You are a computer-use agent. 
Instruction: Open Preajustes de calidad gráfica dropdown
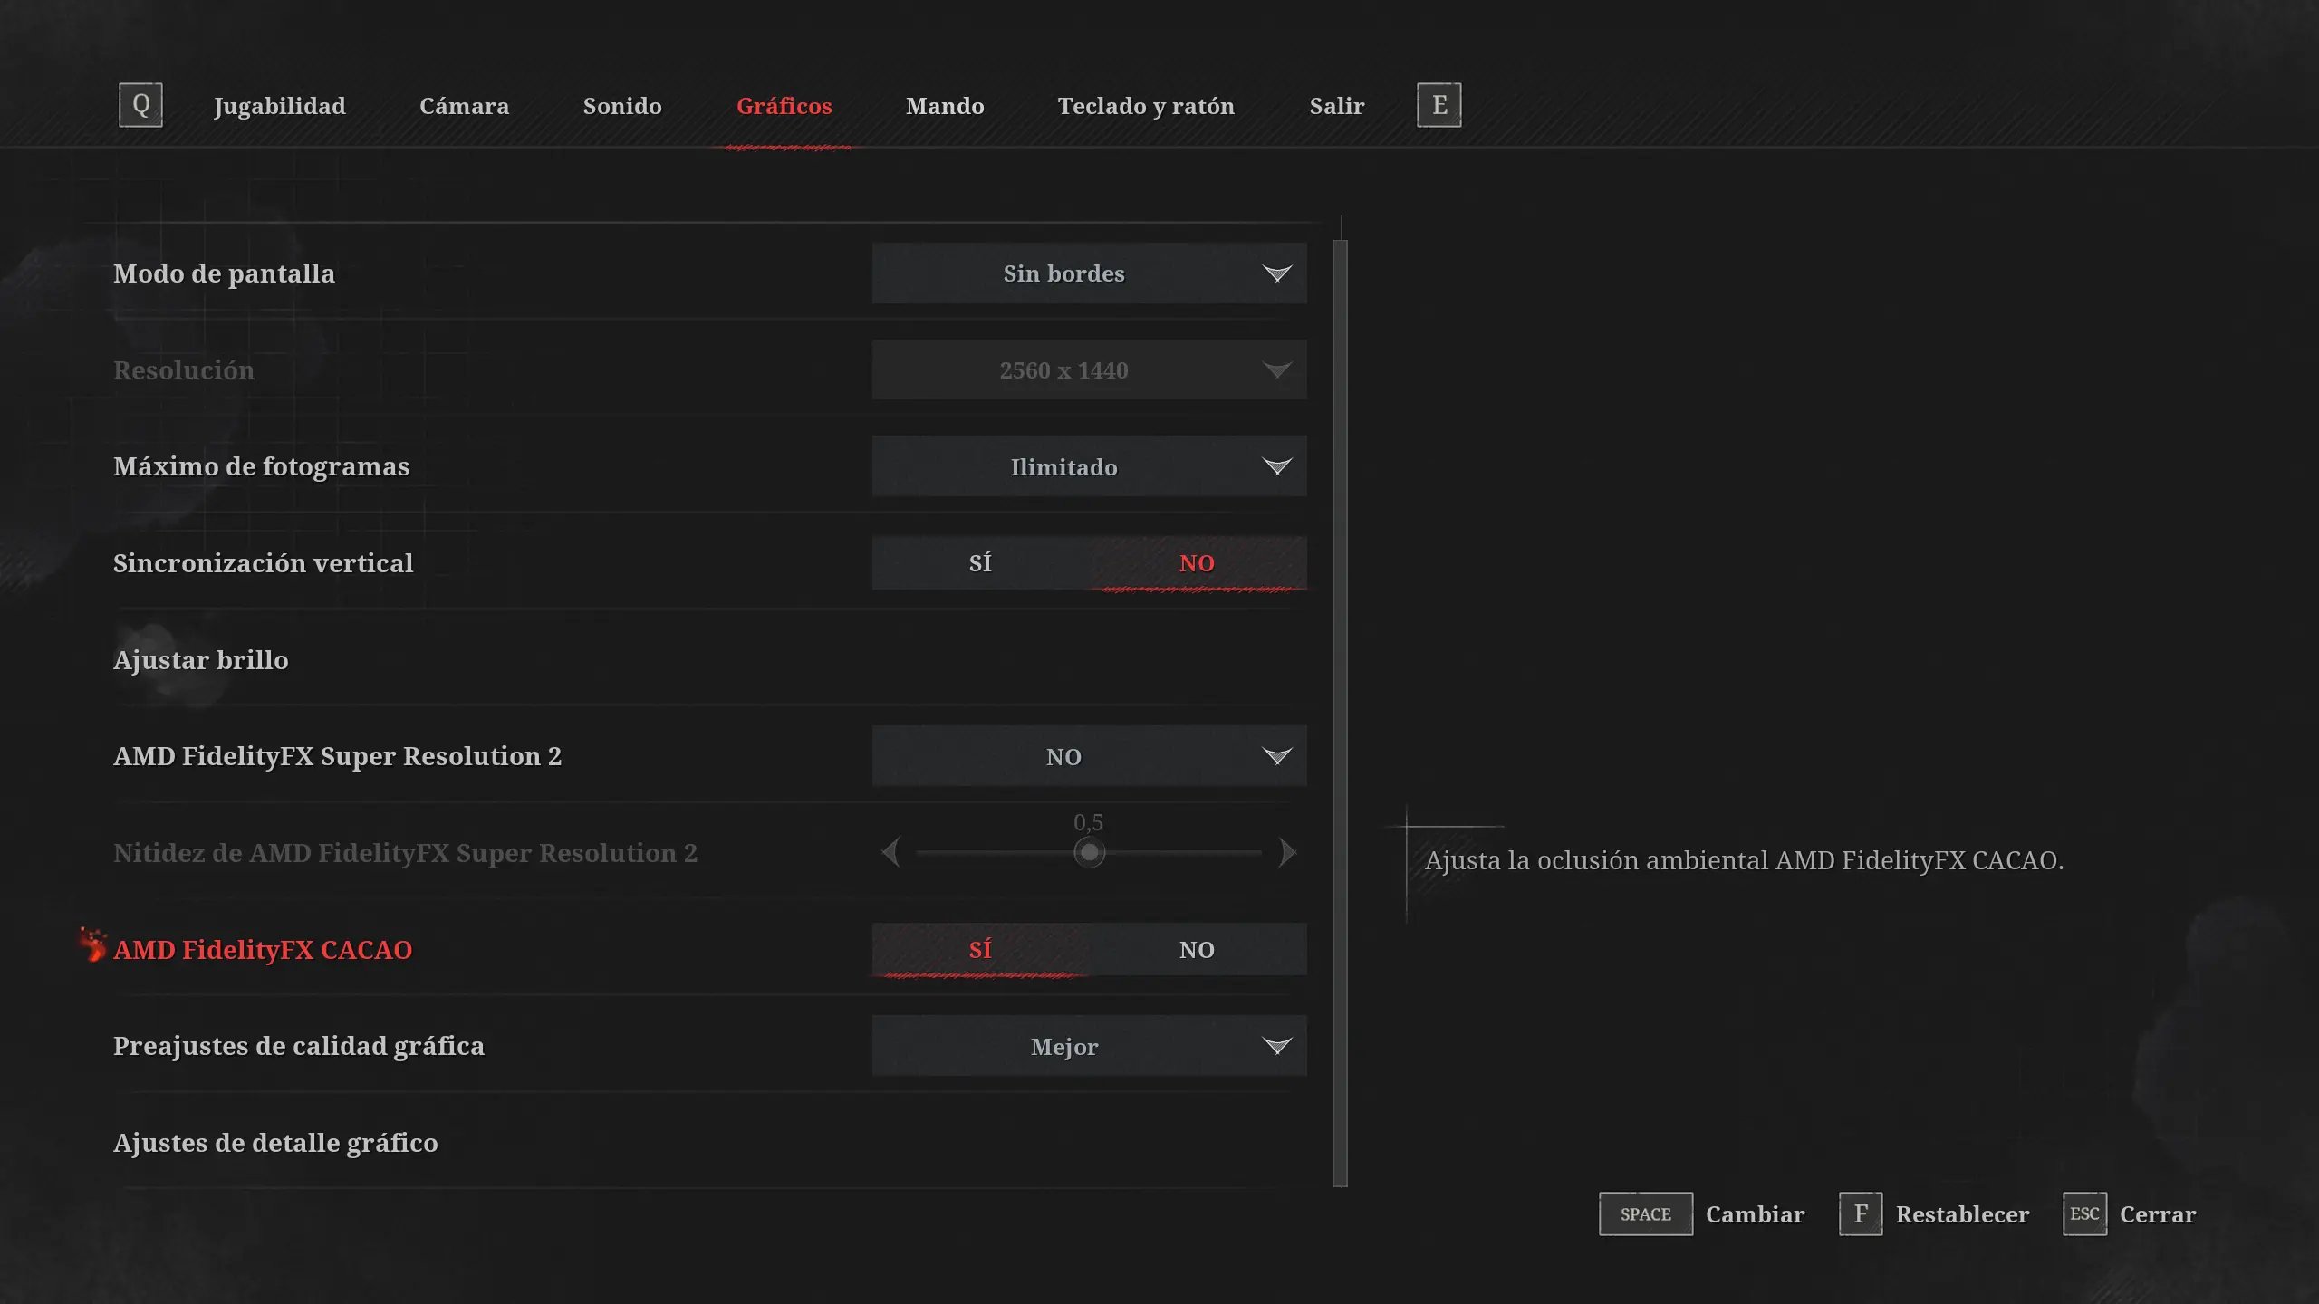pos(1089,1046)
